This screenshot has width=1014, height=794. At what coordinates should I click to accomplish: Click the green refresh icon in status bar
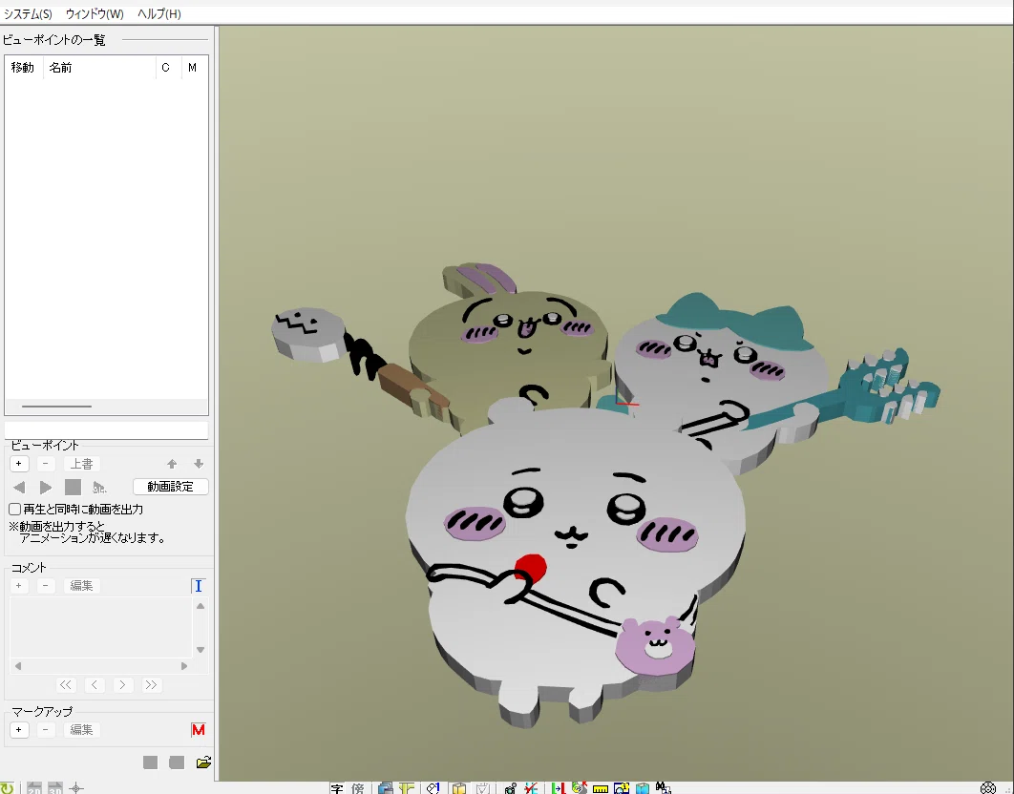coord(6,788)
